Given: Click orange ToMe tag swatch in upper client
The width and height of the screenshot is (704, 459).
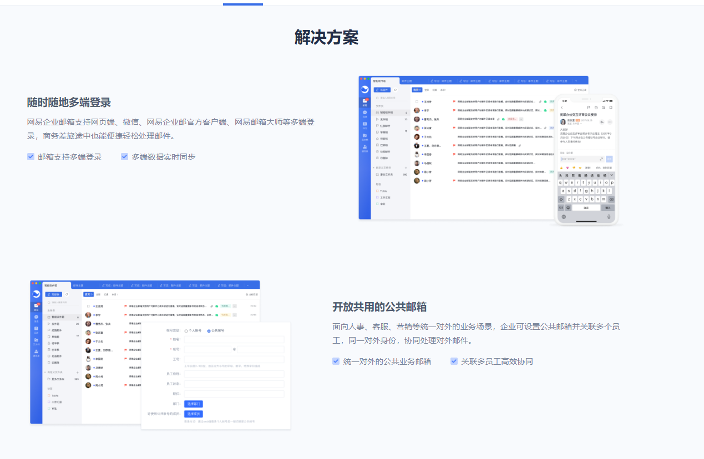Looking at the screenshot, I should (377, 191).
